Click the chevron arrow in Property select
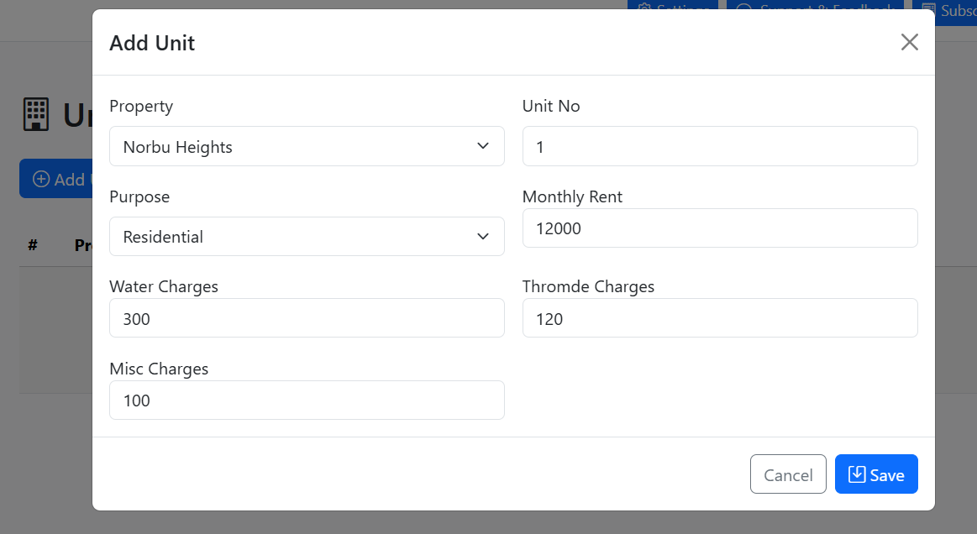 [483, 146]
